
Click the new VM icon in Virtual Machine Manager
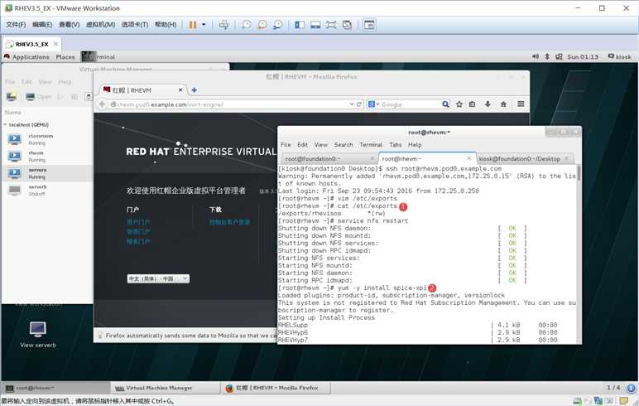(x=11, y=96)
